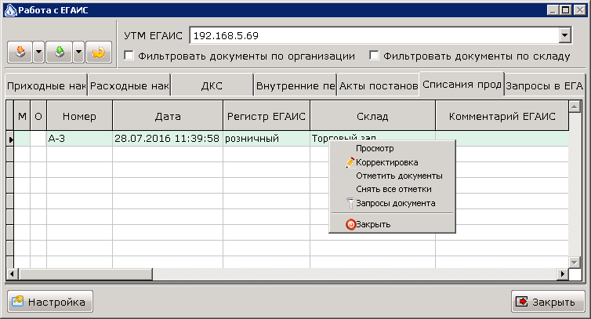
Task: Select document number А-3 cell
Action: 79,139
